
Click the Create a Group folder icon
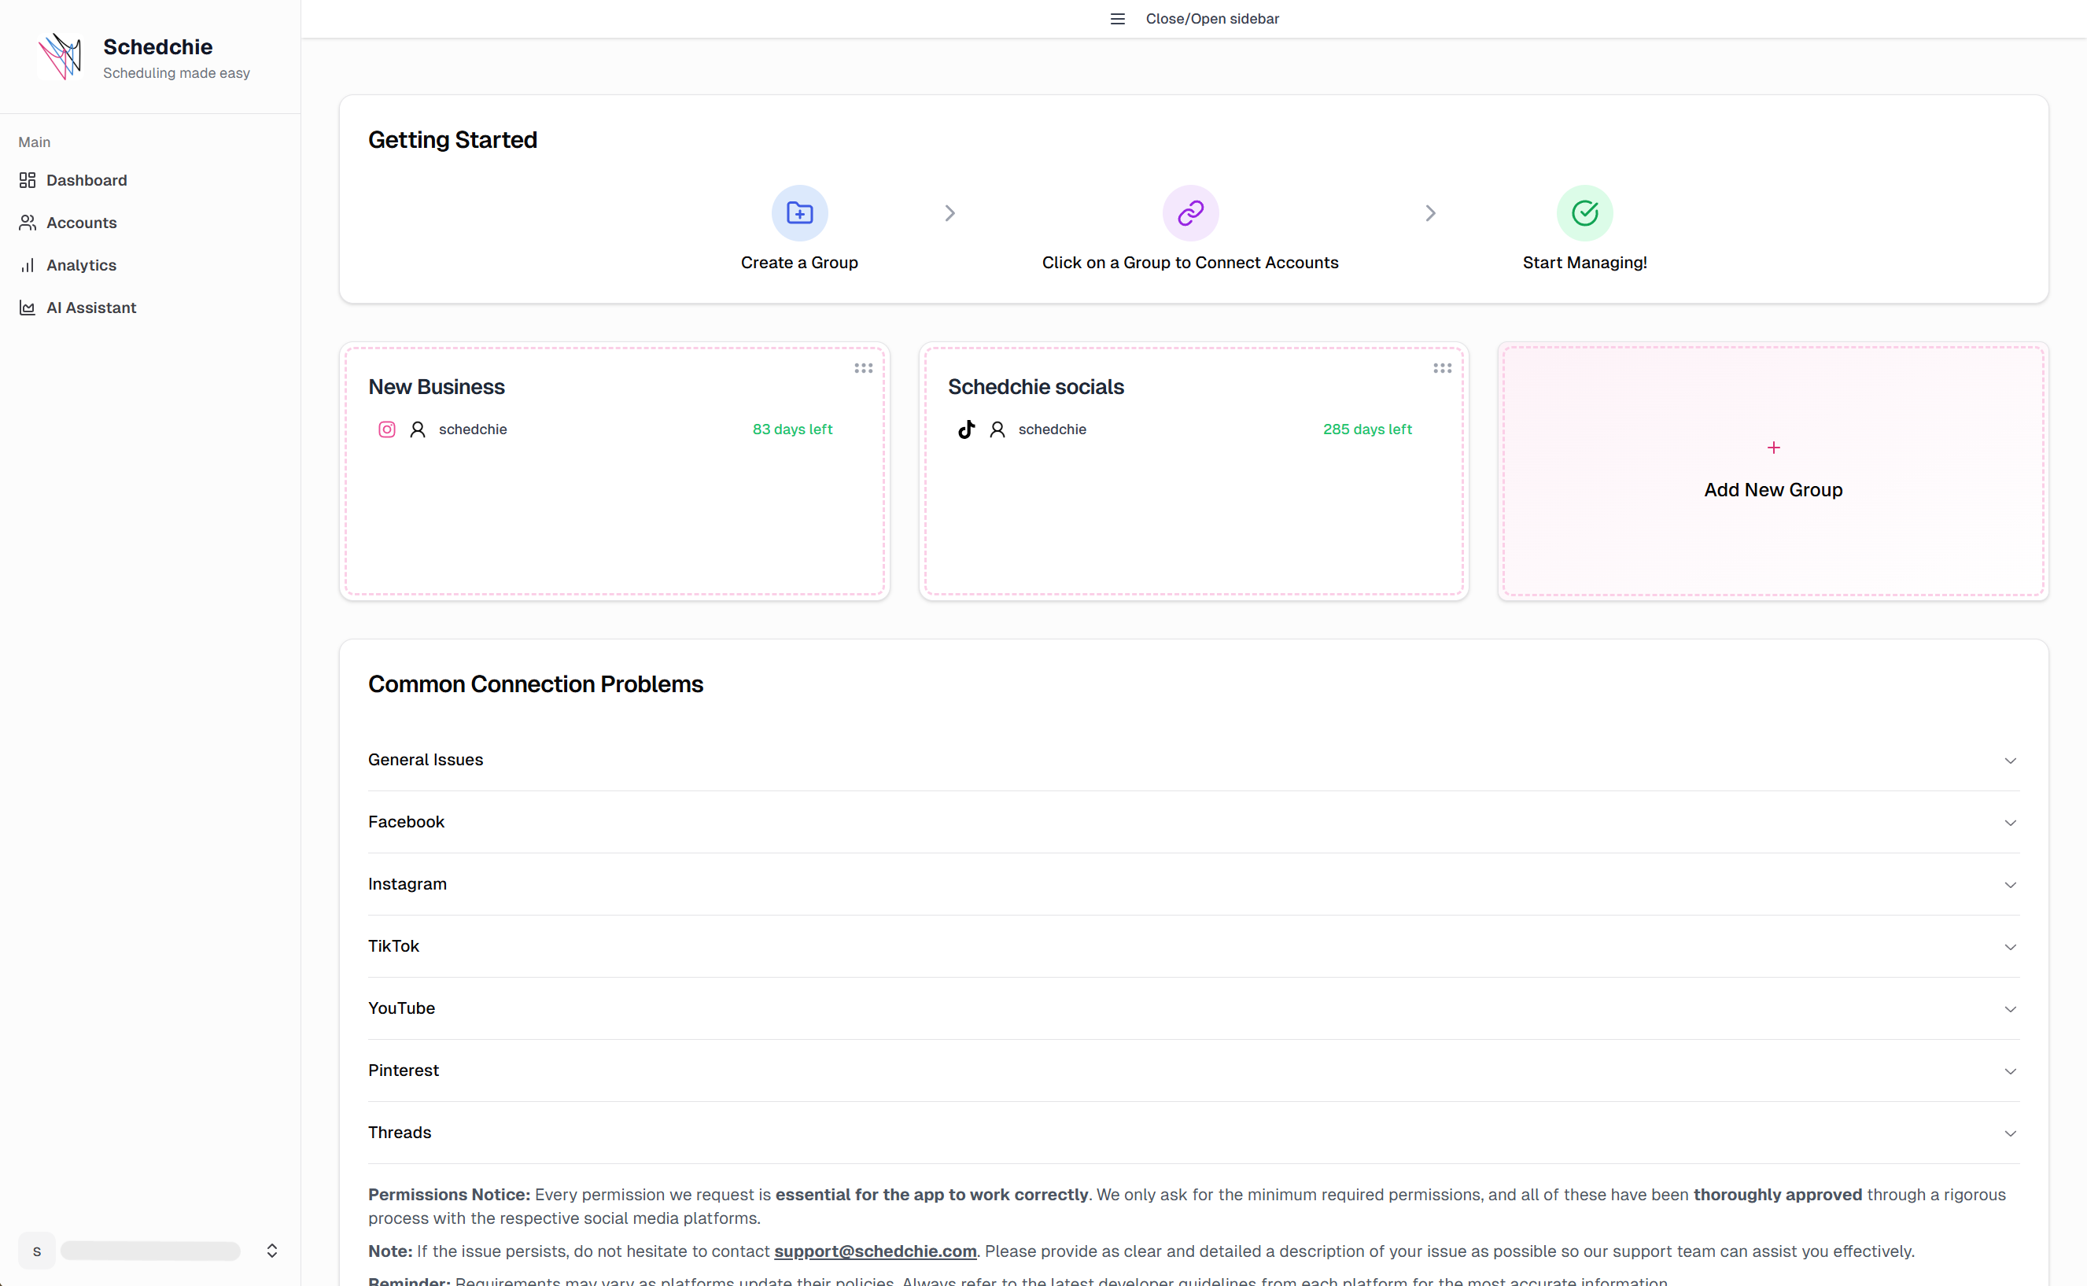799,212
